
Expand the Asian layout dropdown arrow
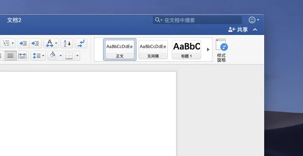click(x=56, y=43)
